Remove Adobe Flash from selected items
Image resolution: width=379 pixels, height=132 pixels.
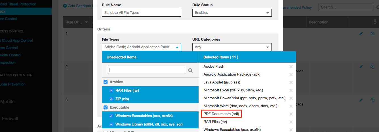click(291, 67)
